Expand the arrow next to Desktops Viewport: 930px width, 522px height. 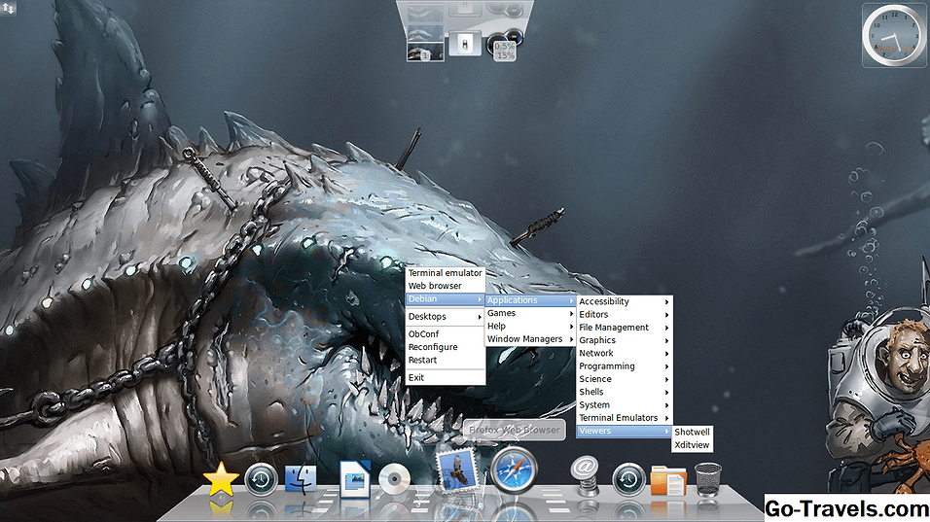[x=480, y=317]
